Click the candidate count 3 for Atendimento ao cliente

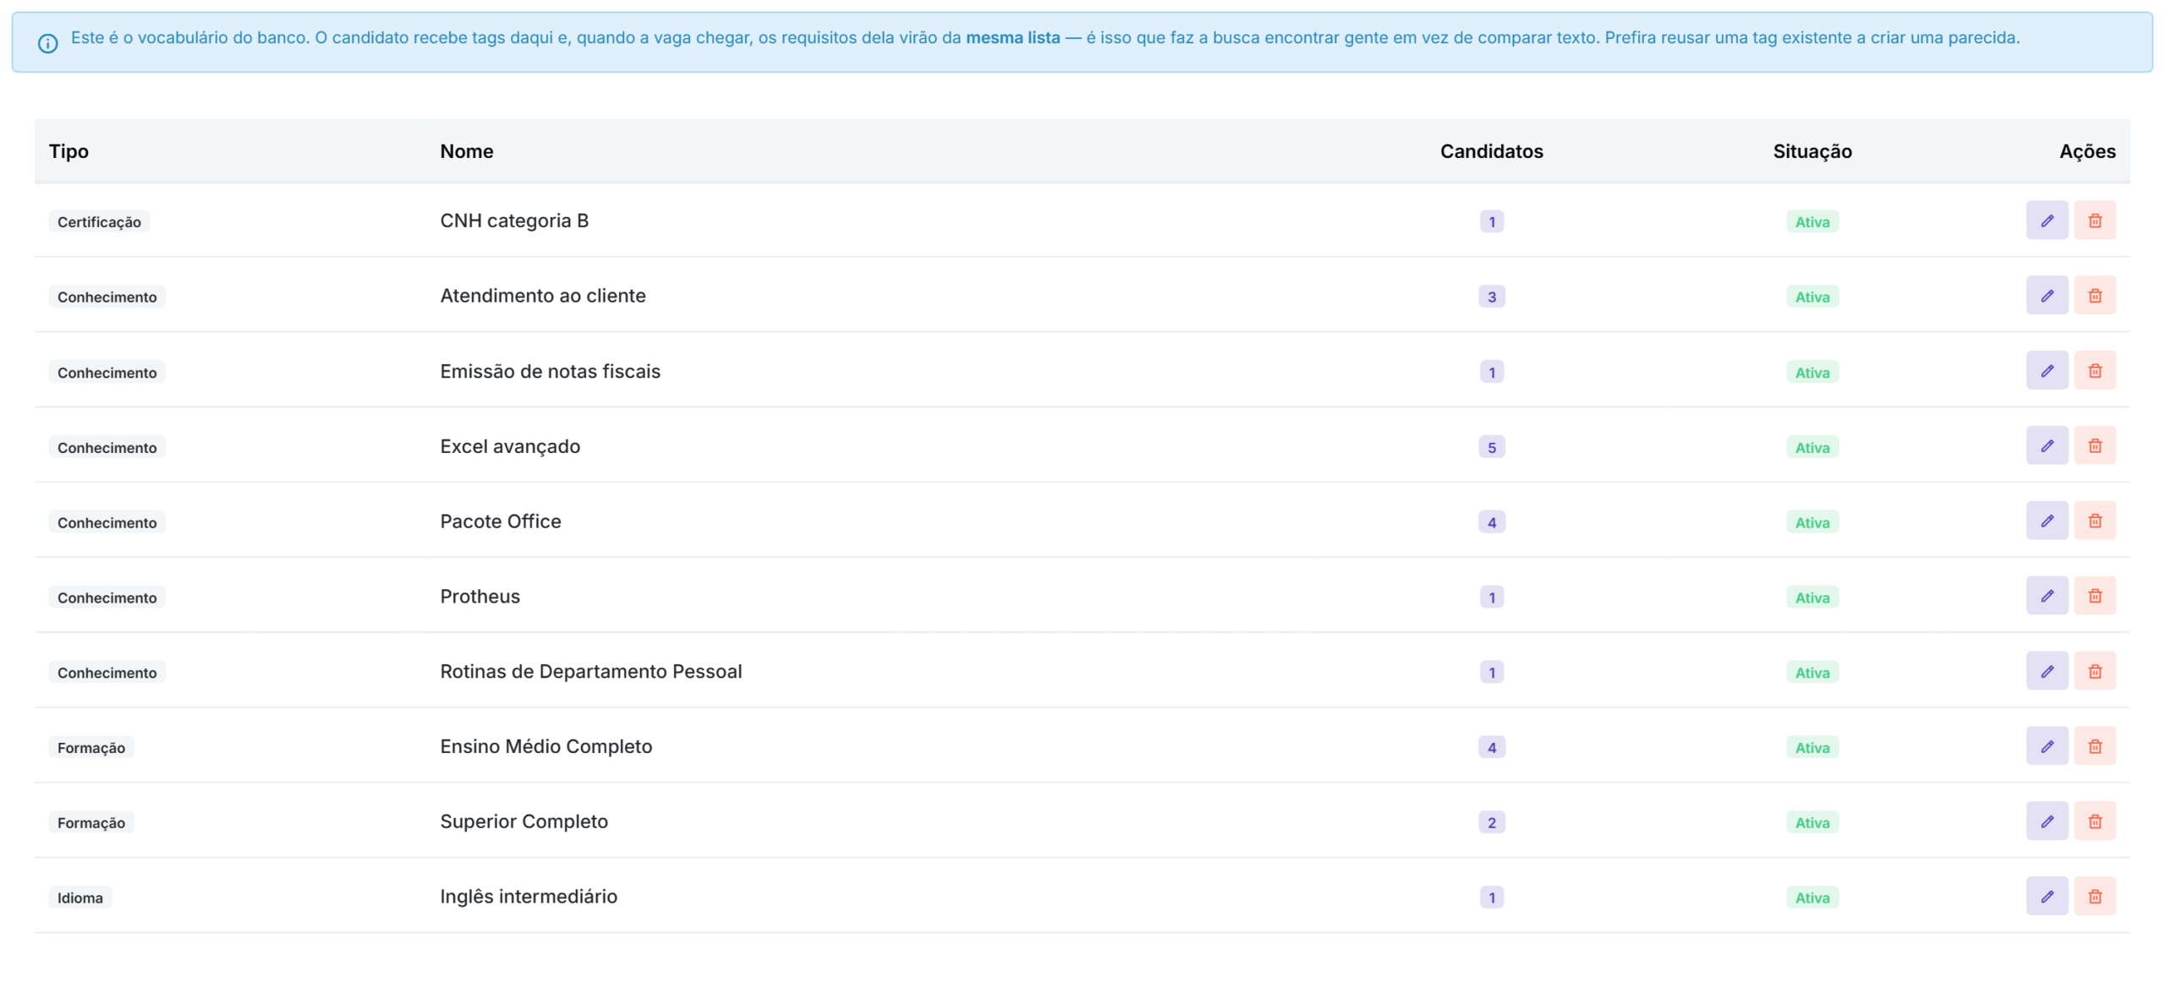click(x=1491, y=297)
